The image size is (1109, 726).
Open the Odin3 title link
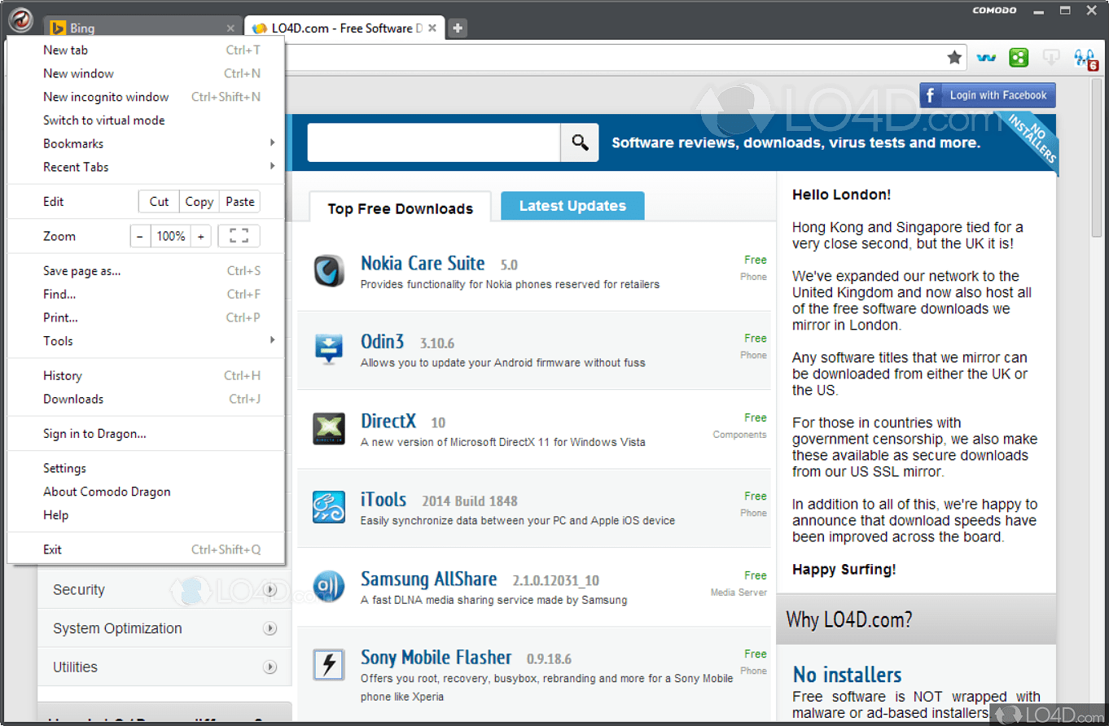(383, 341)
